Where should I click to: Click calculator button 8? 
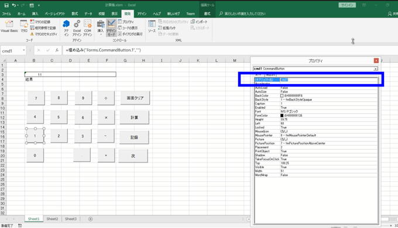(x=59, y=98)
